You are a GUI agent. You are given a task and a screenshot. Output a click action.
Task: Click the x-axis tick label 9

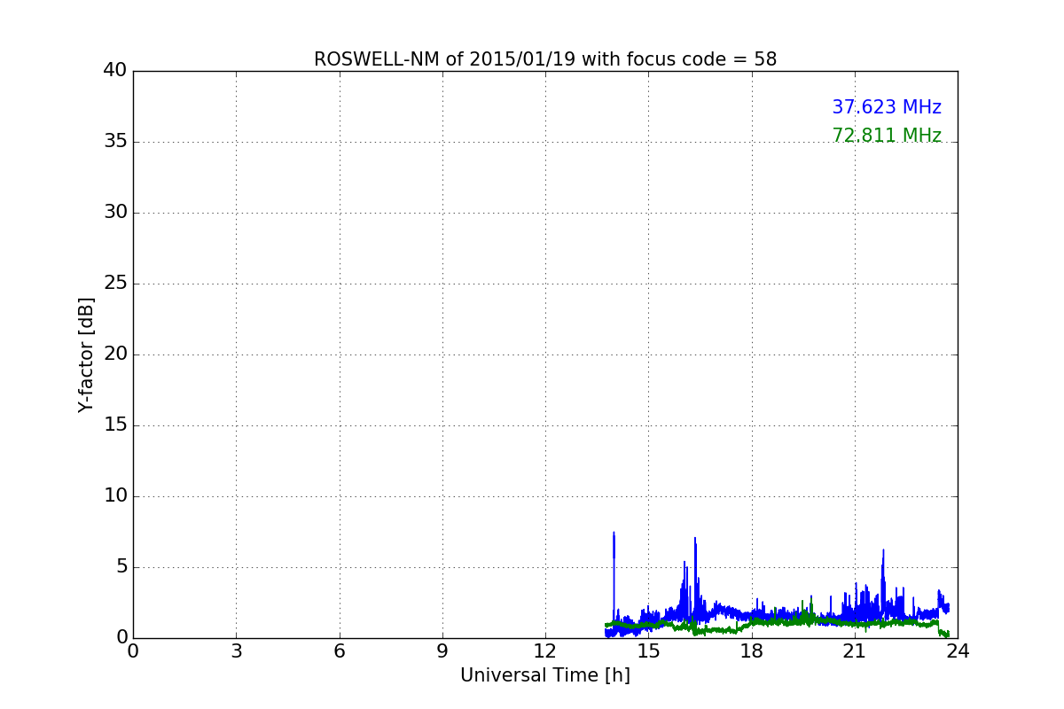coord(442,651)
